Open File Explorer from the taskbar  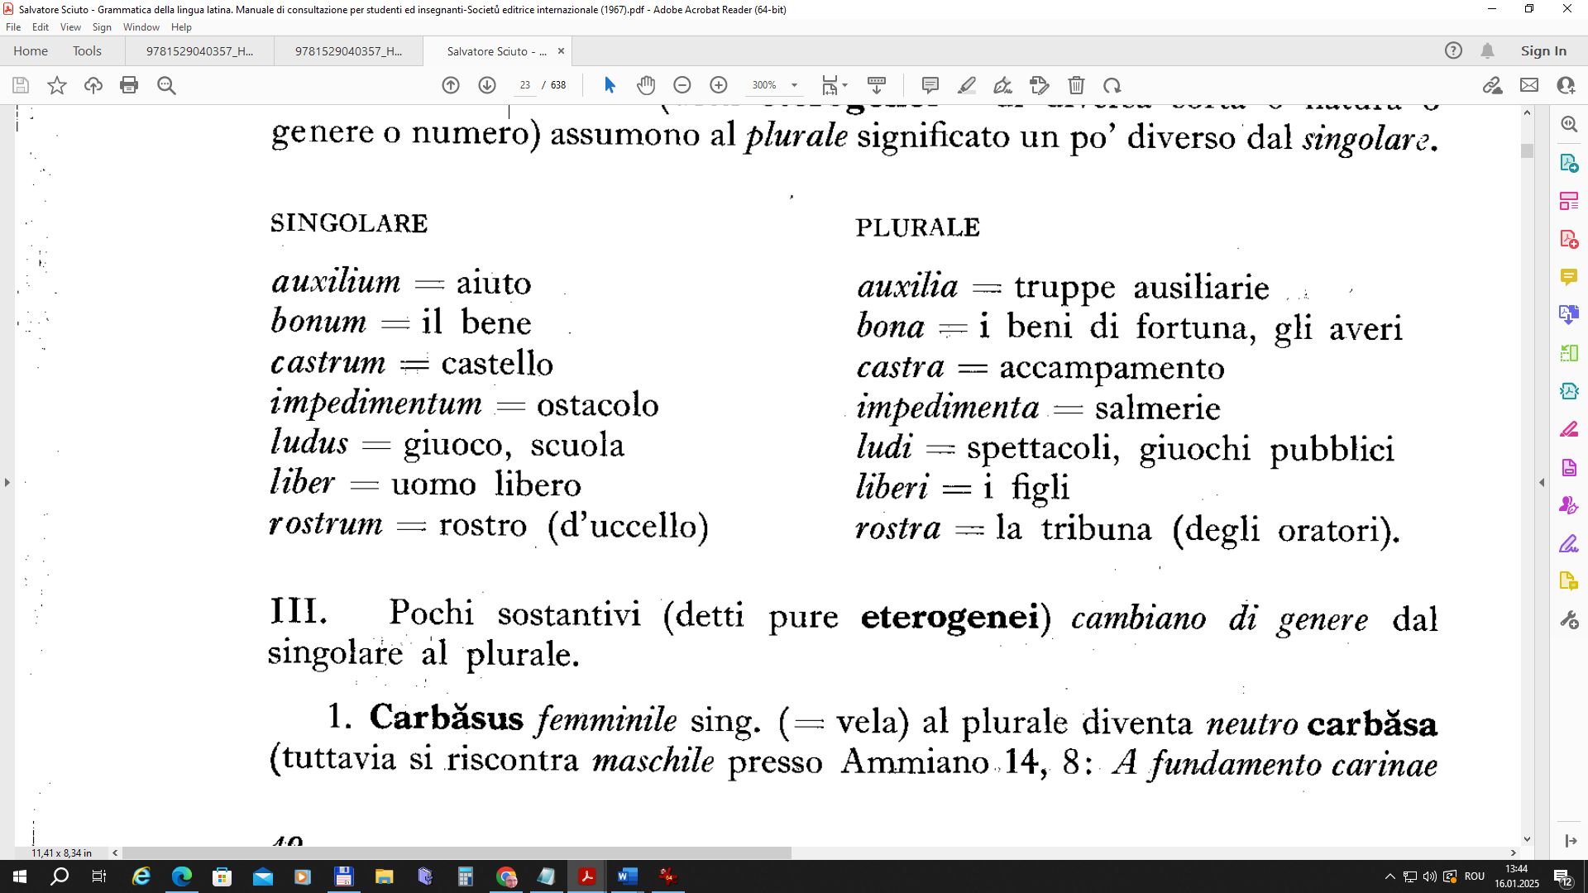[x=384, y=876]
